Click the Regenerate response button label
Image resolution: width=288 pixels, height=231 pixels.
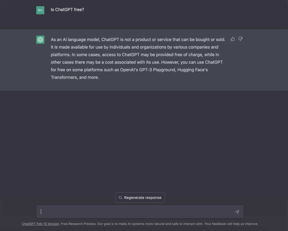(x=143, y=198)
